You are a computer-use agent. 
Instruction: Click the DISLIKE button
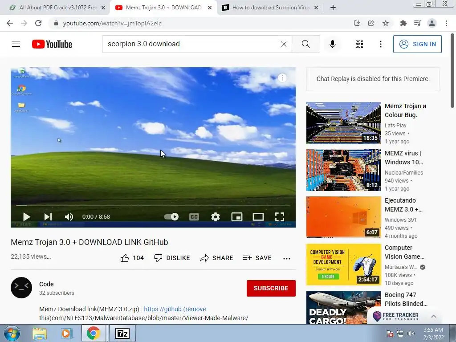(172, 258)
